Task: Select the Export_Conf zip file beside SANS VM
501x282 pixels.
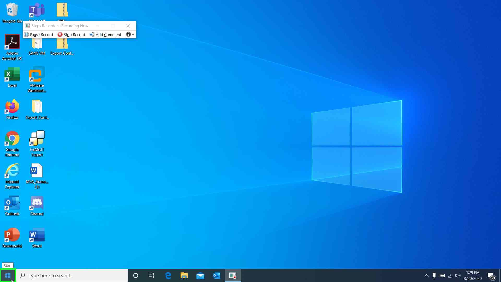Action: pyautogui.click(x=62, y=47)
